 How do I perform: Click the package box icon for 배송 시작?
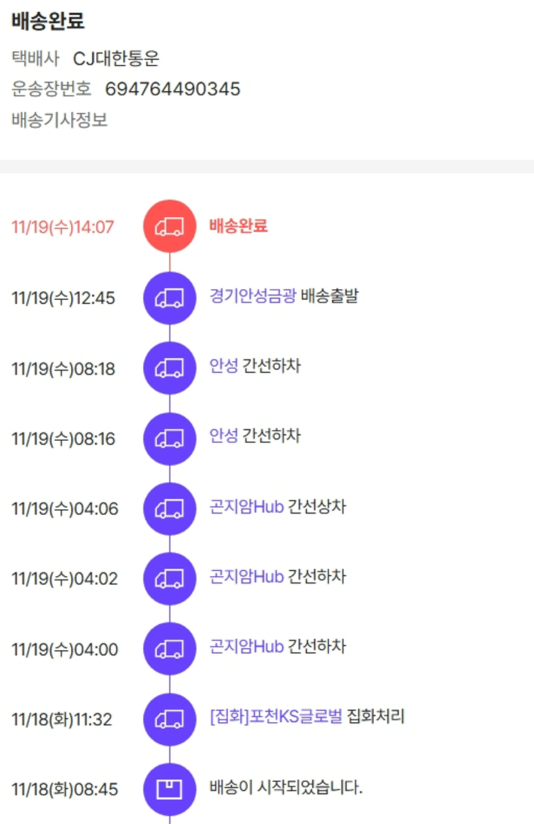[x=169, y=789]
